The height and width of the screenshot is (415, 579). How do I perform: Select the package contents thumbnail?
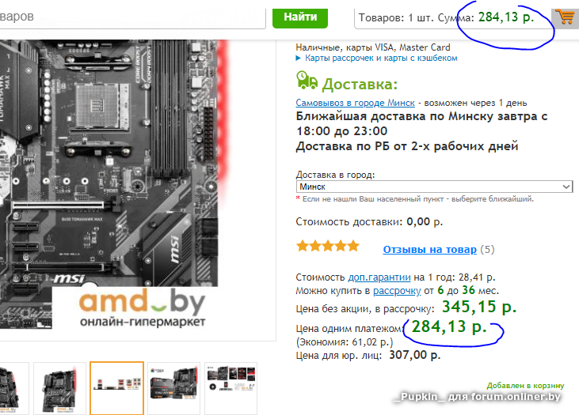coord(230,388)
